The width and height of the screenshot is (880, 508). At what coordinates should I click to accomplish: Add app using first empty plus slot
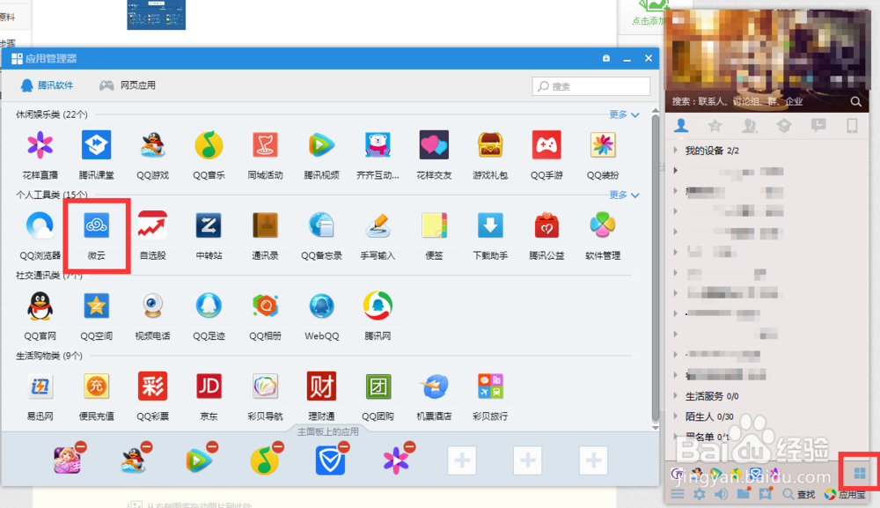click(462, 460)
